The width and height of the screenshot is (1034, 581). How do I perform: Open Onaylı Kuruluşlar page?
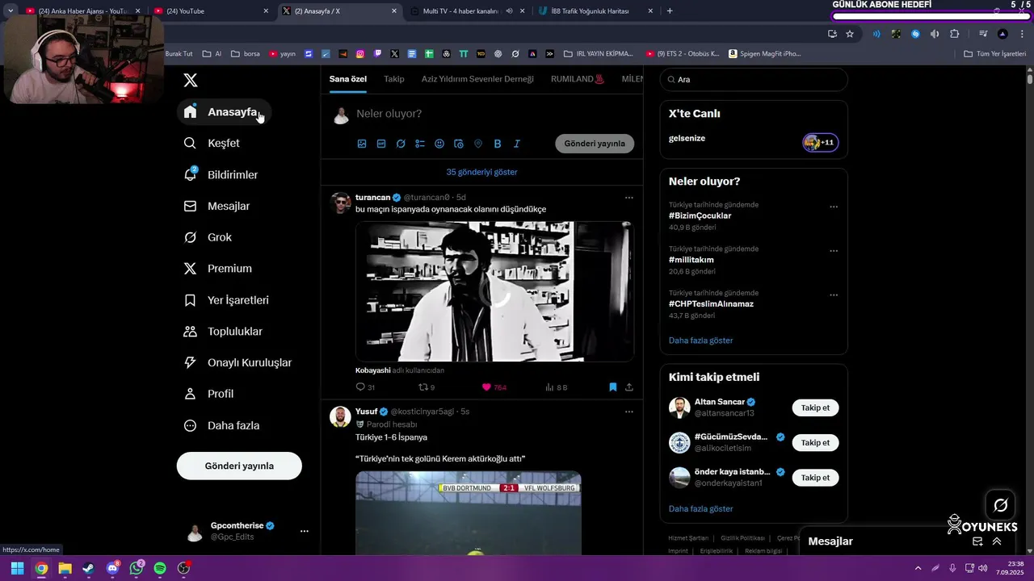[x=237, y=363]
